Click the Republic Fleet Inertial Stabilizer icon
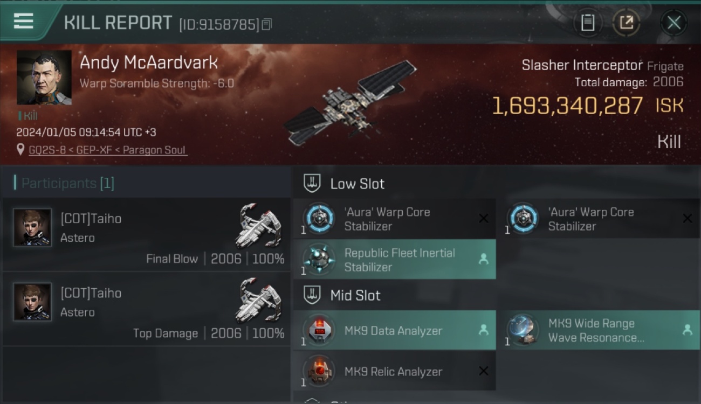 point(319,259)
